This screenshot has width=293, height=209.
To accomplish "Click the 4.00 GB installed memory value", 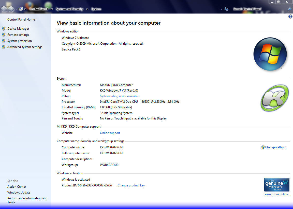I will click(x=116, y=107).
